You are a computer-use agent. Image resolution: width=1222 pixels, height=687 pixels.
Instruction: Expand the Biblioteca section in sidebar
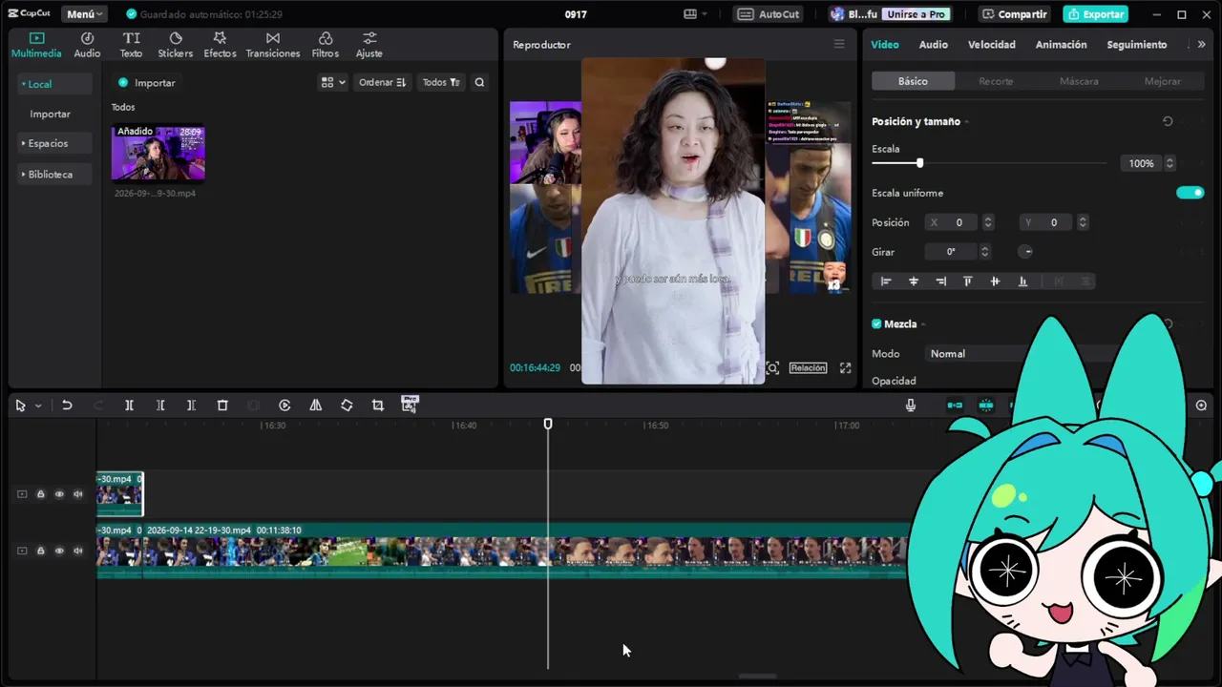pyautogui.click(x=51, y=175)
